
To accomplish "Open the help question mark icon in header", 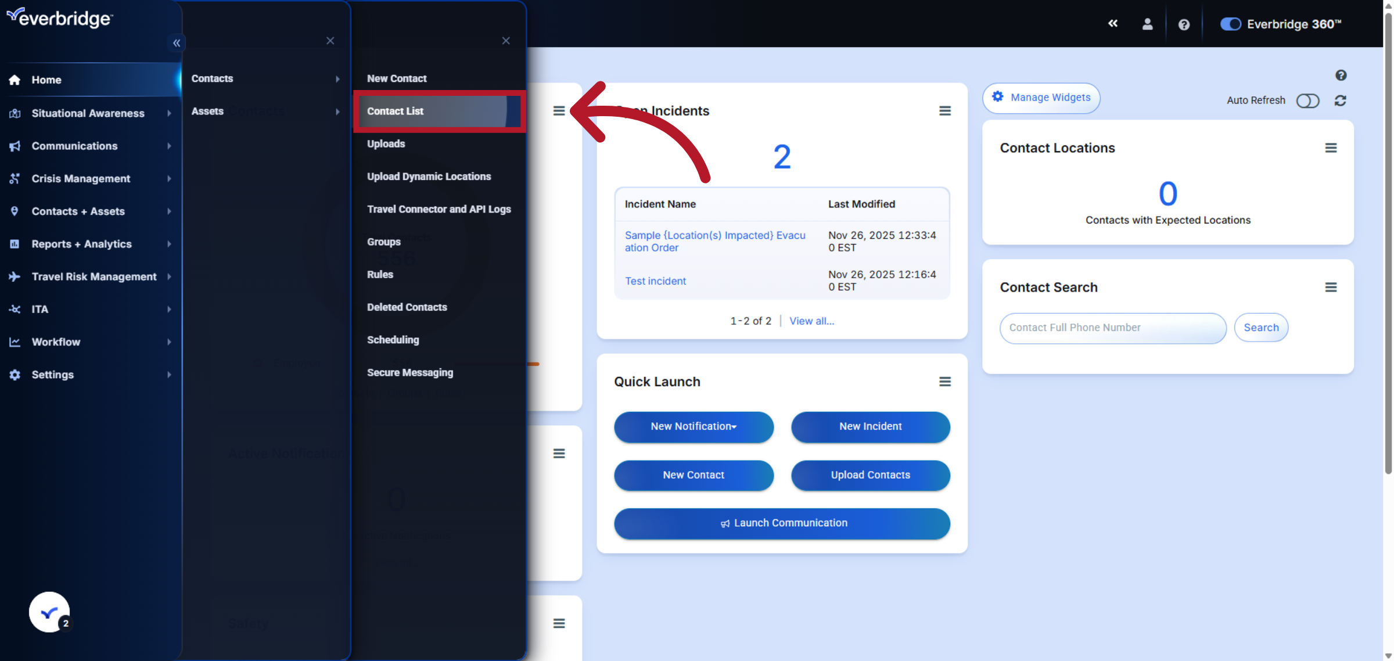I will [1184, 24].
